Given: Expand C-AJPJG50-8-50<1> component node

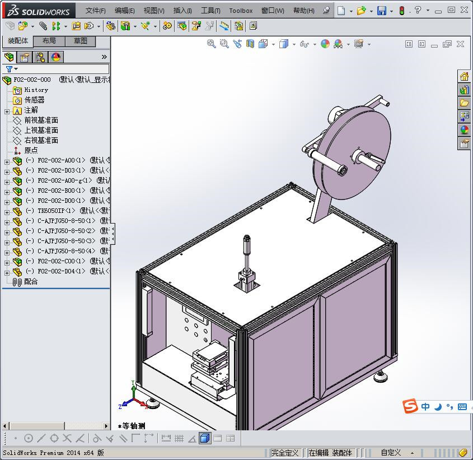Looking at the screenshot, I should click(7, 222).
